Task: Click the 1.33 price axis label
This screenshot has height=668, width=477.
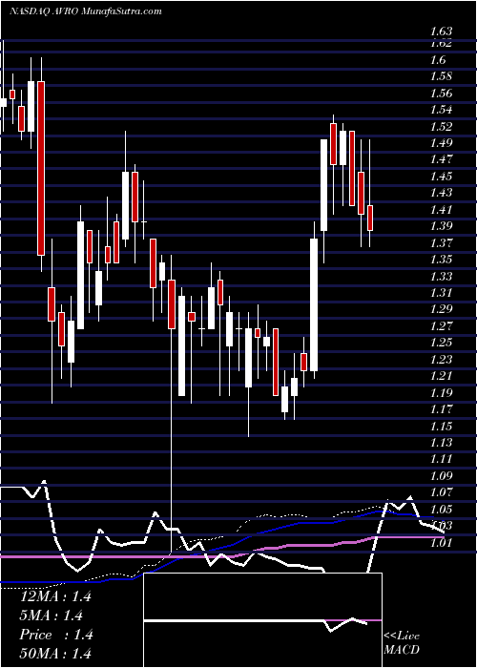Action: [441, 276]
